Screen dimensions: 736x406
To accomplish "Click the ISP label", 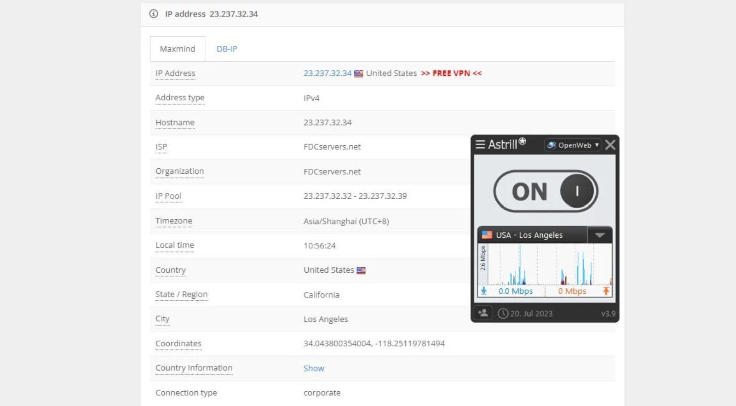I will [161, 147].
